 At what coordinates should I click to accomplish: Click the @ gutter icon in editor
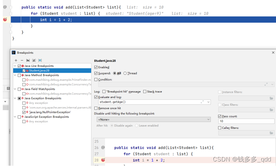5,7
